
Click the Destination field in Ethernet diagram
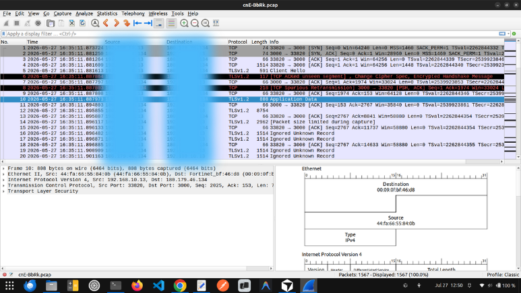(396, 187)
